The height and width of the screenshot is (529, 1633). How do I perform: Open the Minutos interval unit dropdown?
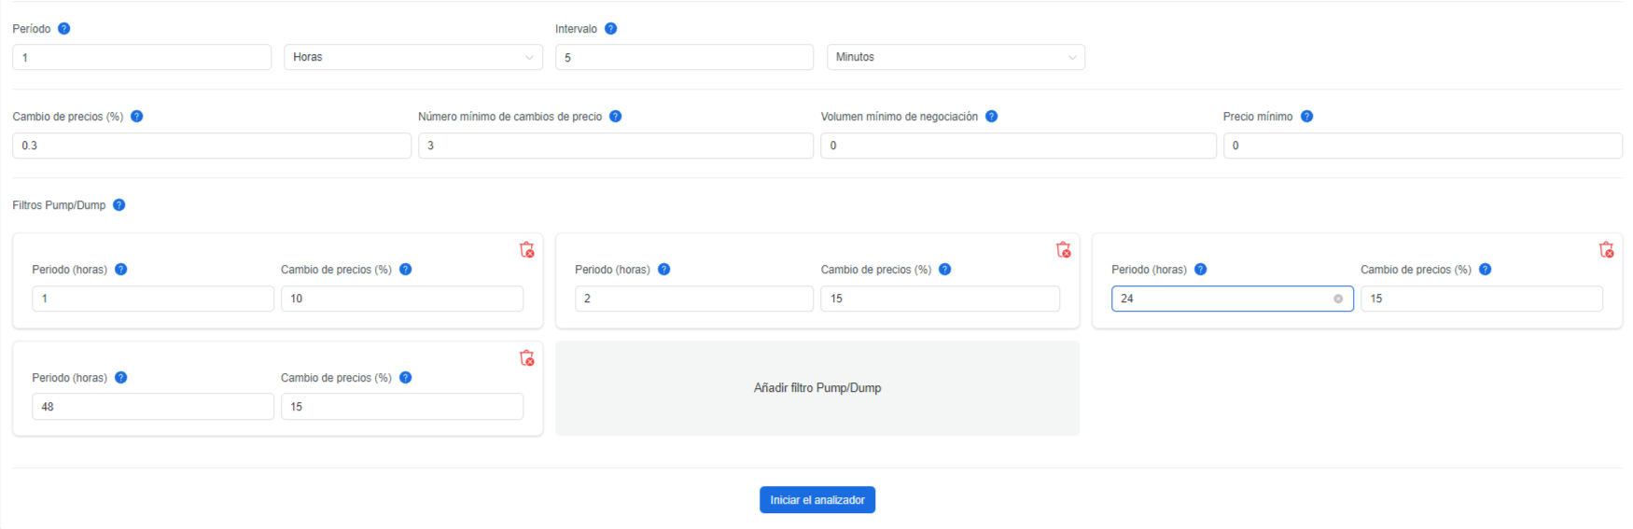point(956,57)
